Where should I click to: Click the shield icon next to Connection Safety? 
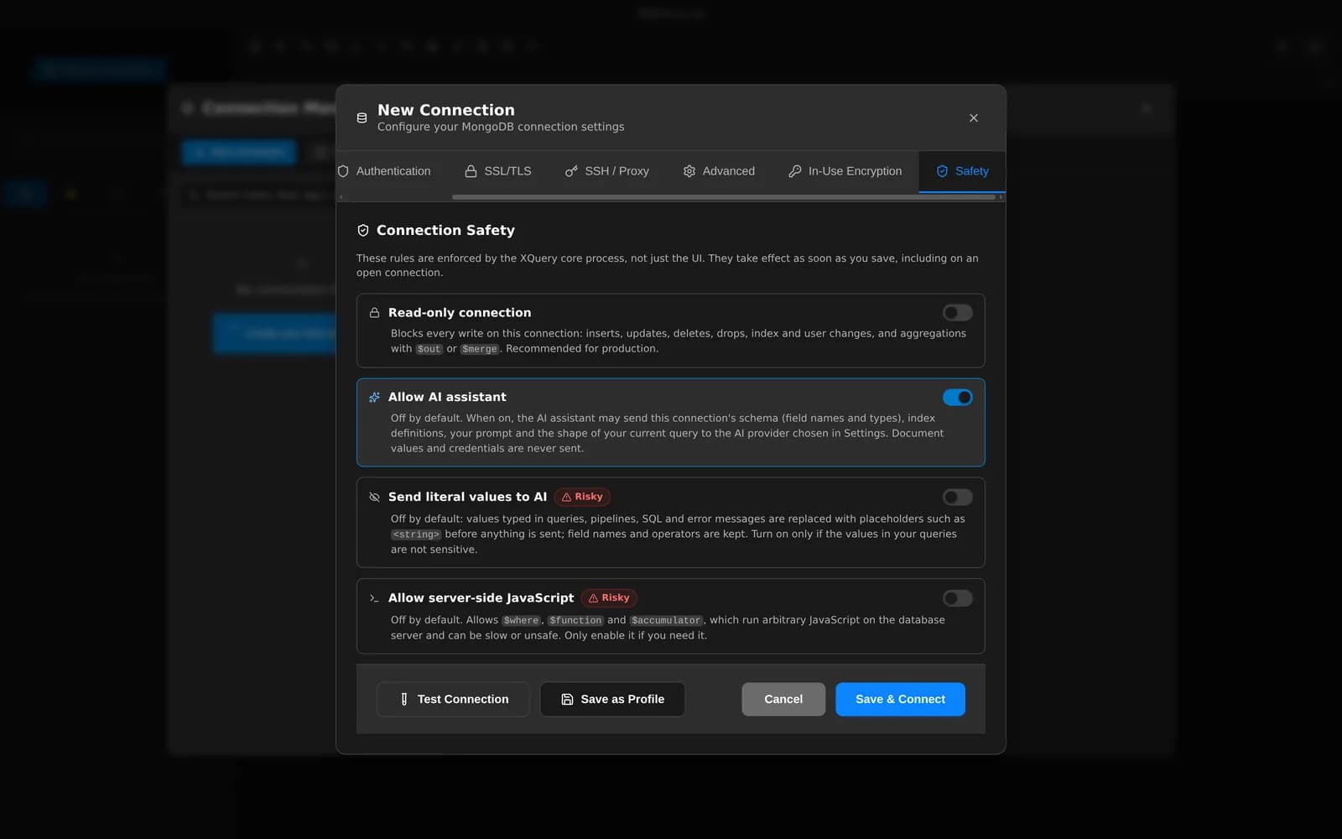[x=363, y=230]
